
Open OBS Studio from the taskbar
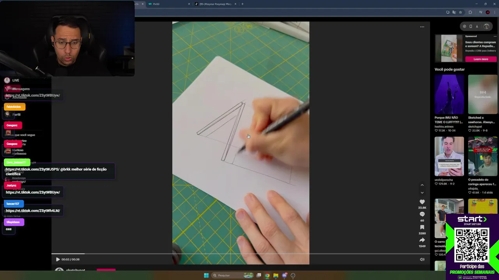pyautogui.click(x=293, y=275)
